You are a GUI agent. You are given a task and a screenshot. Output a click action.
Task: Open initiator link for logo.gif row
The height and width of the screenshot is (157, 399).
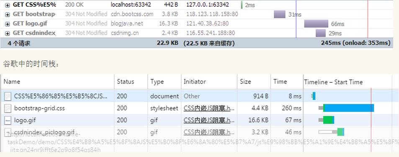pos(209,120)
